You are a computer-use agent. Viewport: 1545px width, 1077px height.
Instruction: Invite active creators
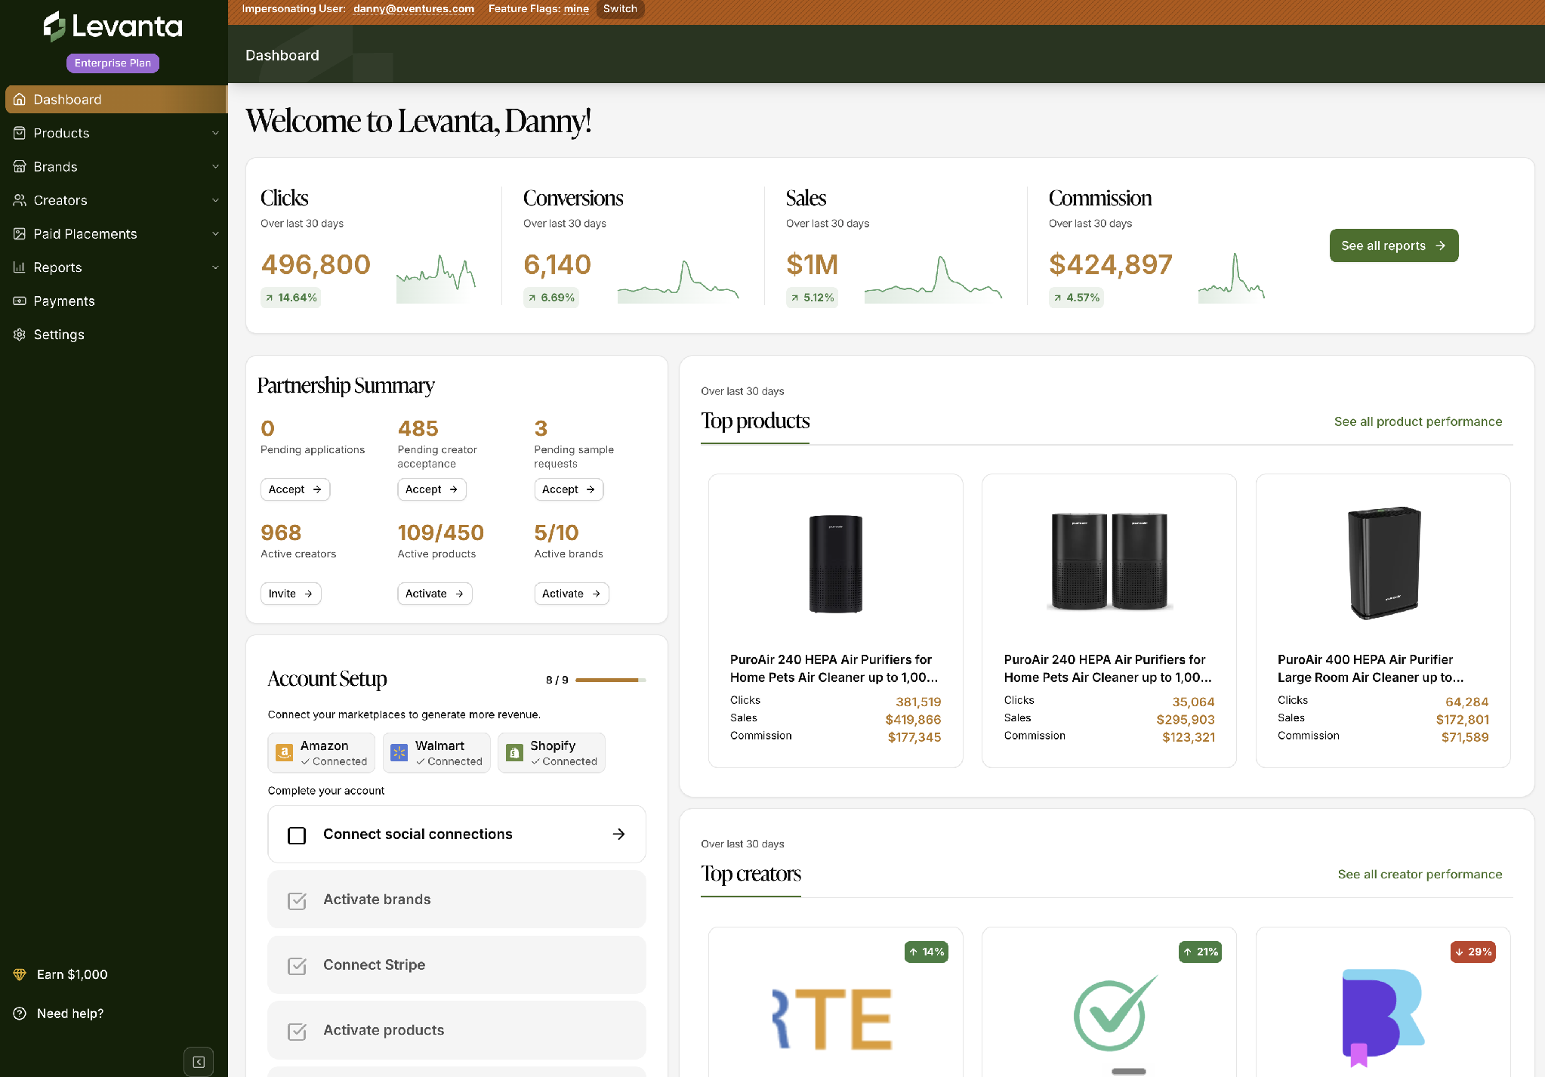[x=291, y=594]
